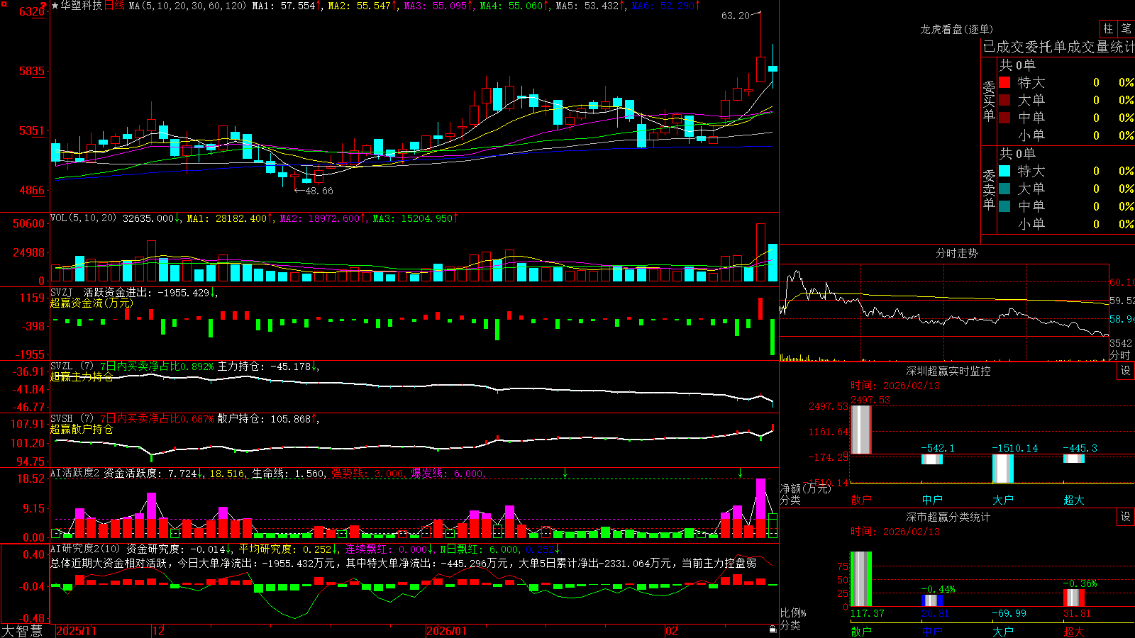The image size is (1135, 638).
Task: Open the VOL(5,10,20) indicator parameters
Action: [83, 218]
